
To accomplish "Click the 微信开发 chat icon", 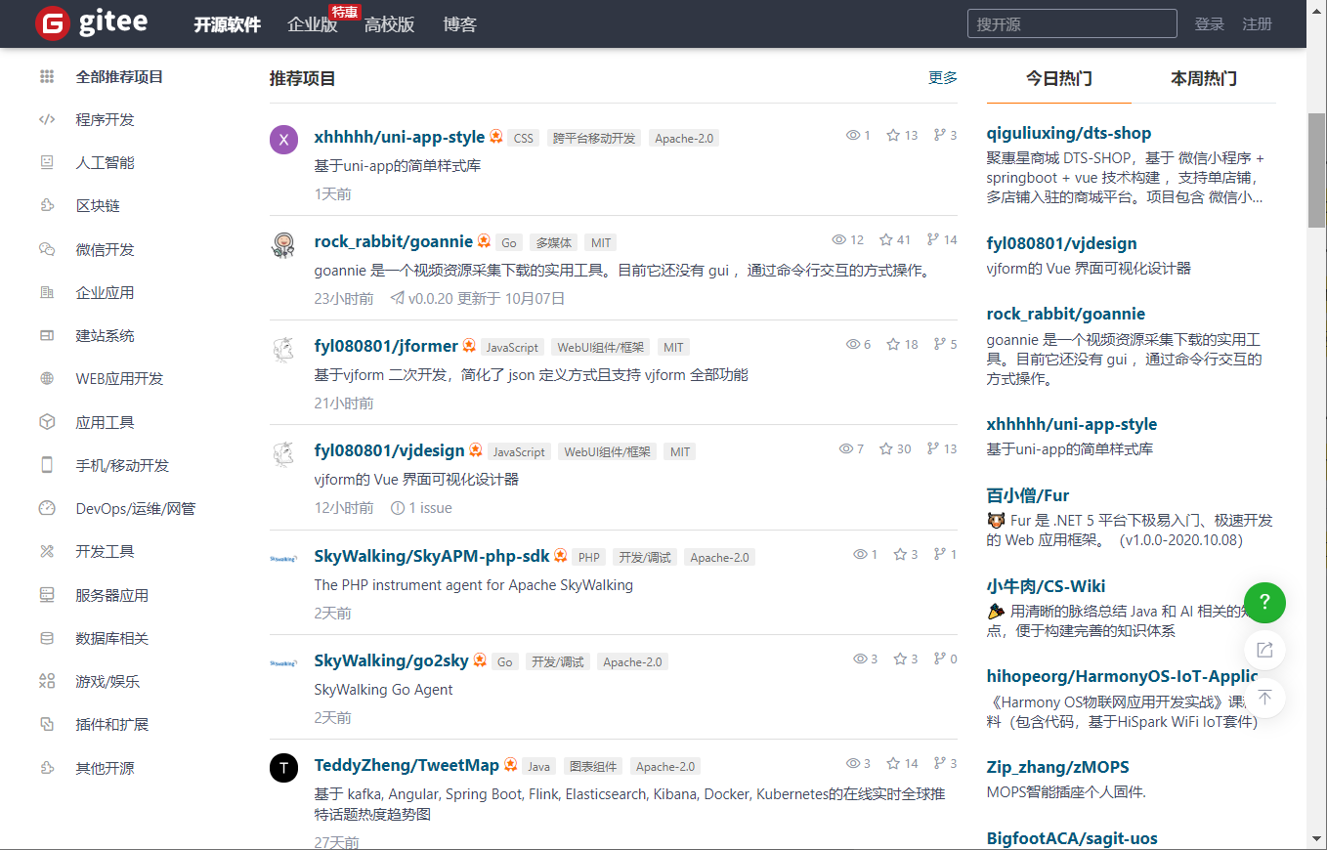I will 47,249.
